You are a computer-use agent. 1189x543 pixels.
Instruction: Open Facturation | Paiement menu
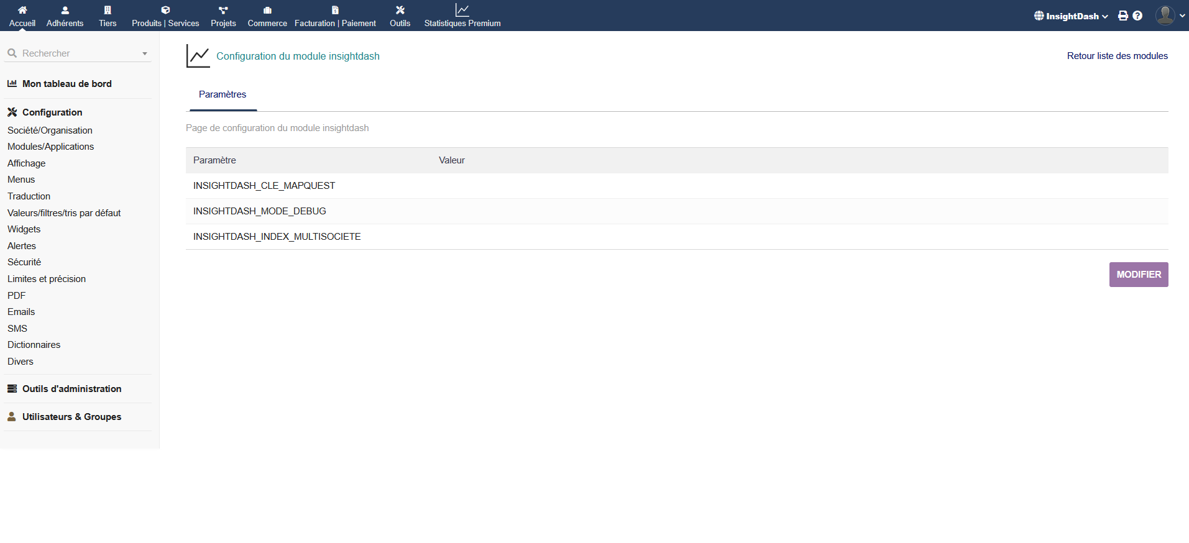tap(335, 23)
